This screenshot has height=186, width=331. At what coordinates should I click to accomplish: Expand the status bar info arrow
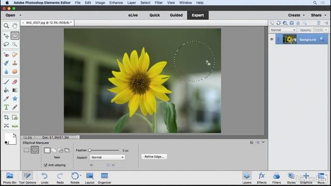[78, 137]
